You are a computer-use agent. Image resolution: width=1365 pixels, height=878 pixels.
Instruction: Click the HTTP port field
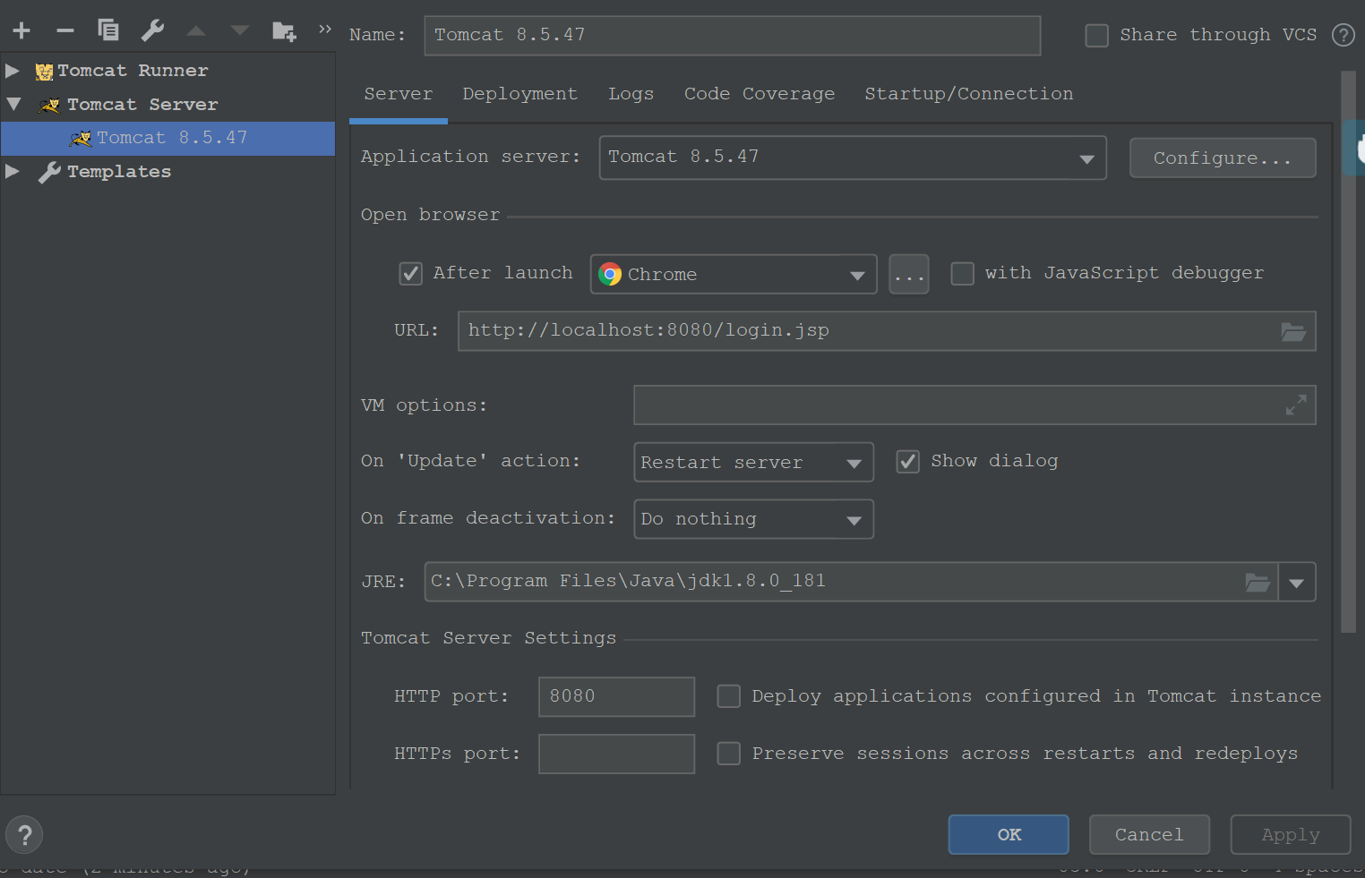[616, 696]
